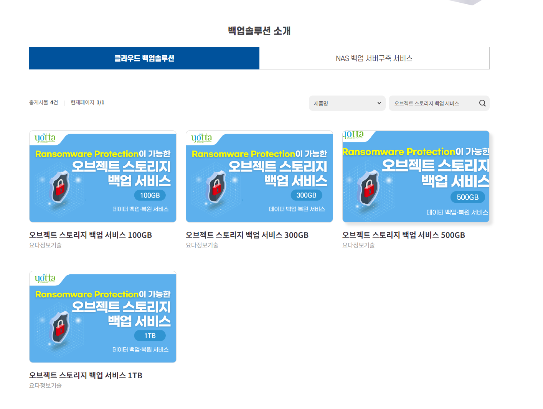The image size is (543, 409).
Task: Open the 100GB backup service thumbnail
Action: point(103,176)
